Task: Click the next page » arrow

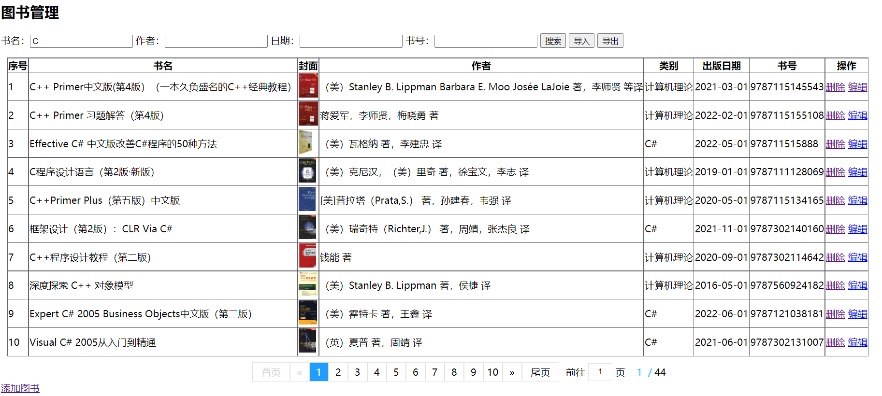Action: [x=512, y=372]
